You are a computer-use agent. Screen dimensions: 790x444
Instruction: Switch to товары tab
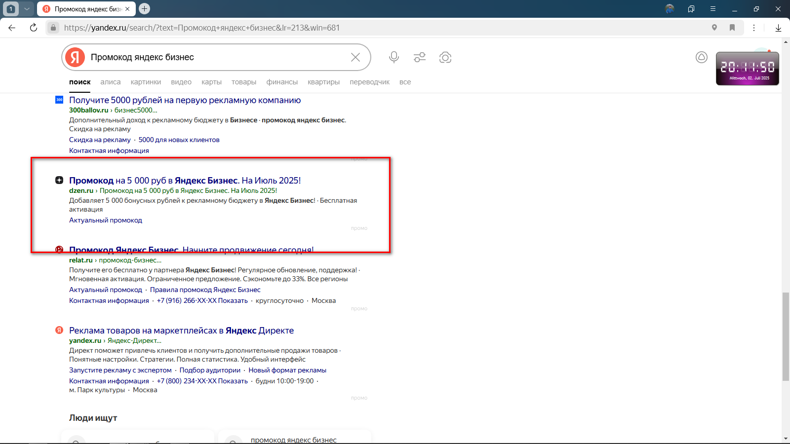coord(244,82)
